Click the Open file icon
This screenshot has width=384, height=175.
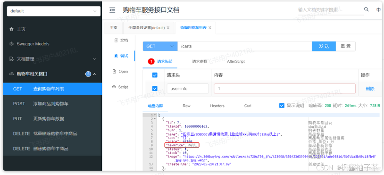pyautogui.click(x=114, y=72)
